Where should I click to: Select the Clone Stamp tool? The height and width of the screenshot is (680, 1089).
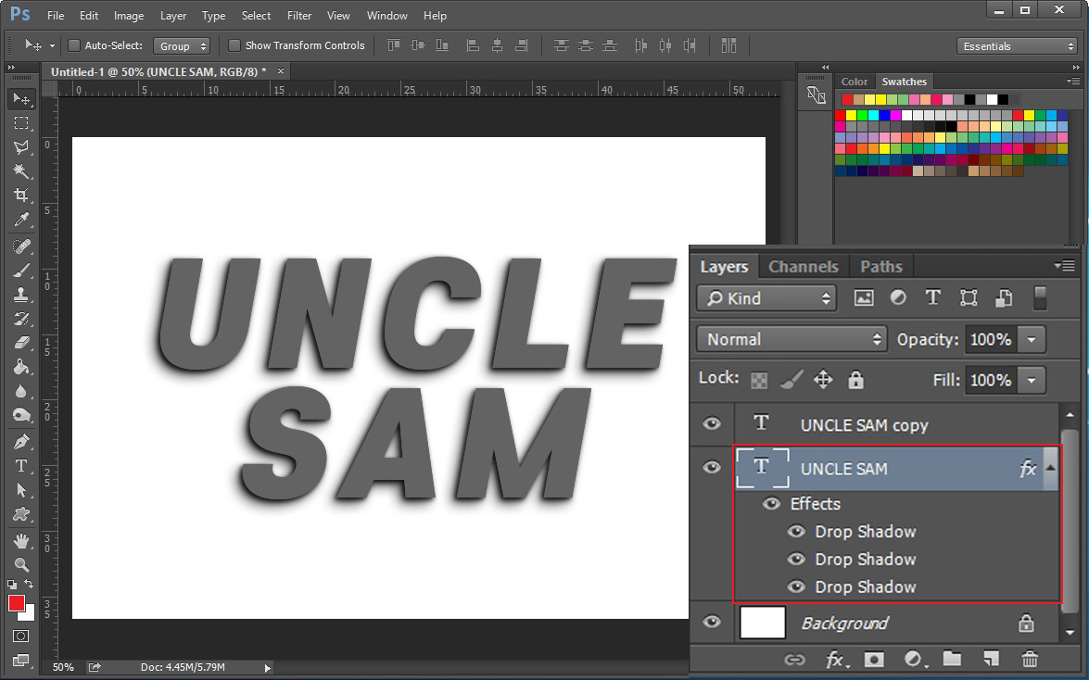tap(21, 295)
